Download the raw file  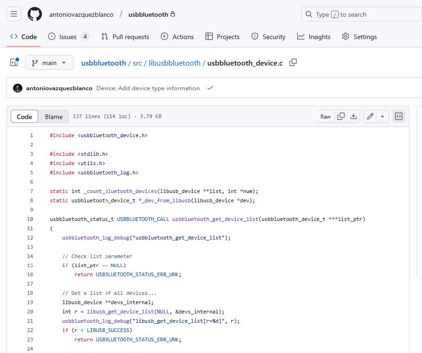354,117
